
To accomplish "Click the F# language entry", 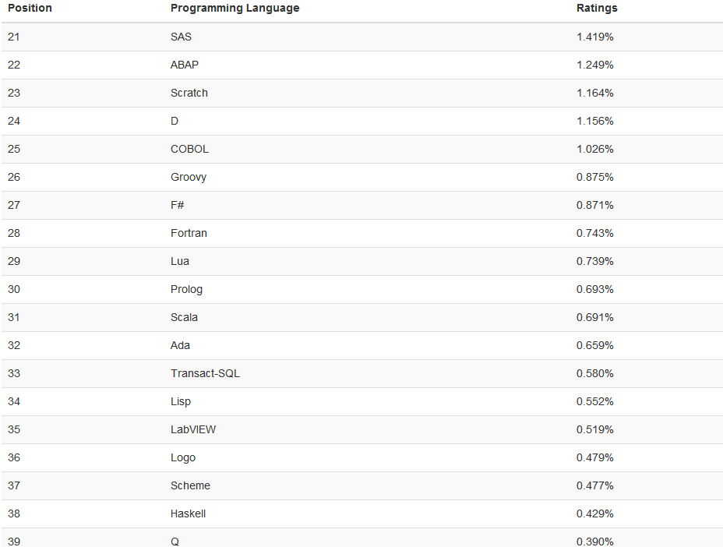I will [178, 205].
